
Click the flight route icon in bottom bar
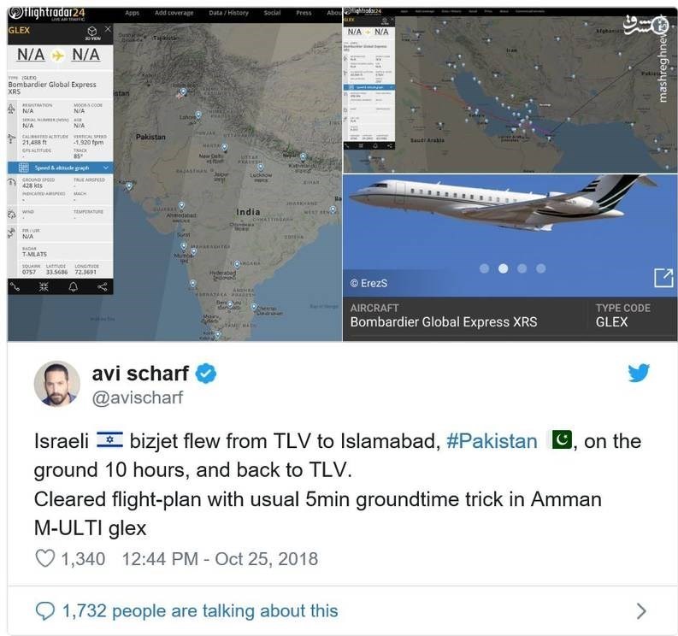[x=15, y=286]
